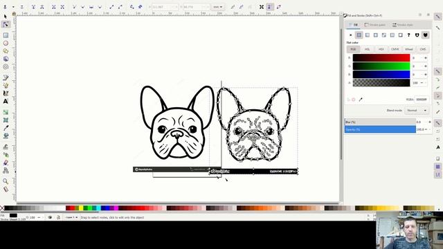
Task: Increase the Blur percentage stepper
Action: tap(429, 122)
